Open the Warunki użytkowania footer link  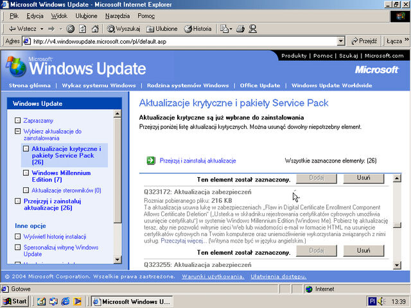[213, 277]
